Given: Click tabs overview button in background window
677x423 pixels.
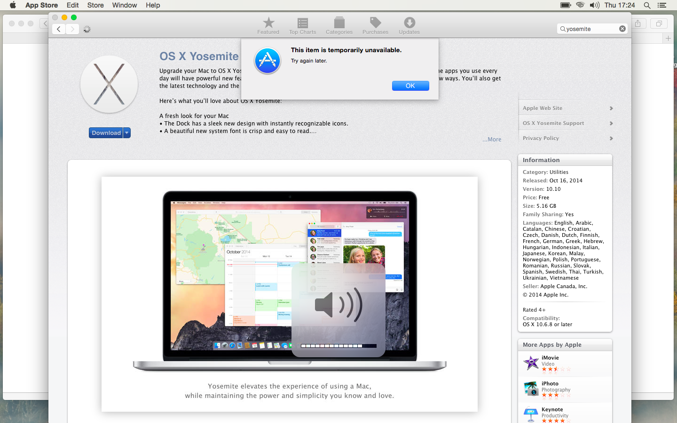Looking at the screenshot, I should [659, 23].
